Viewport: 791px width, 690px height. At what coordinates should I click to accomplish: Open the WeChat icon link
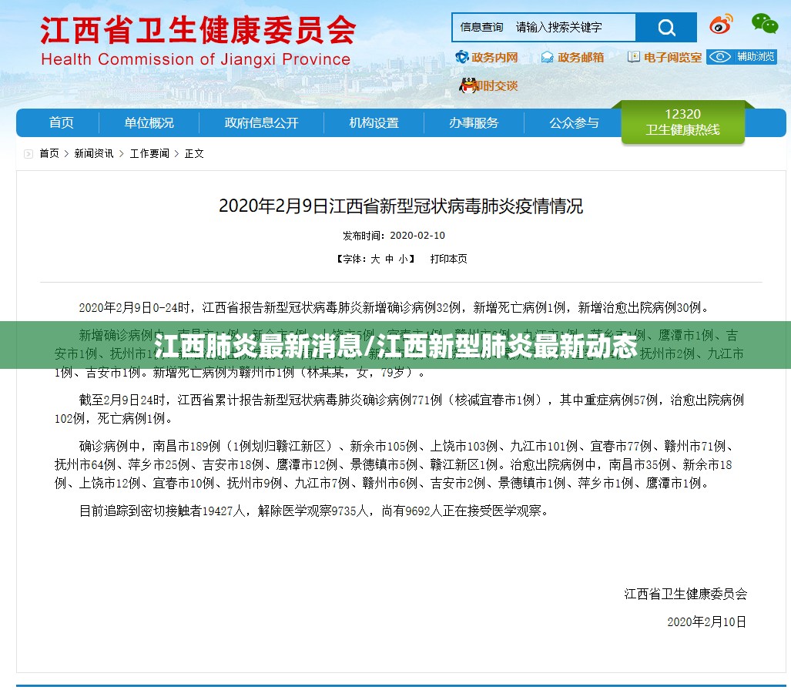click(764, 24)
